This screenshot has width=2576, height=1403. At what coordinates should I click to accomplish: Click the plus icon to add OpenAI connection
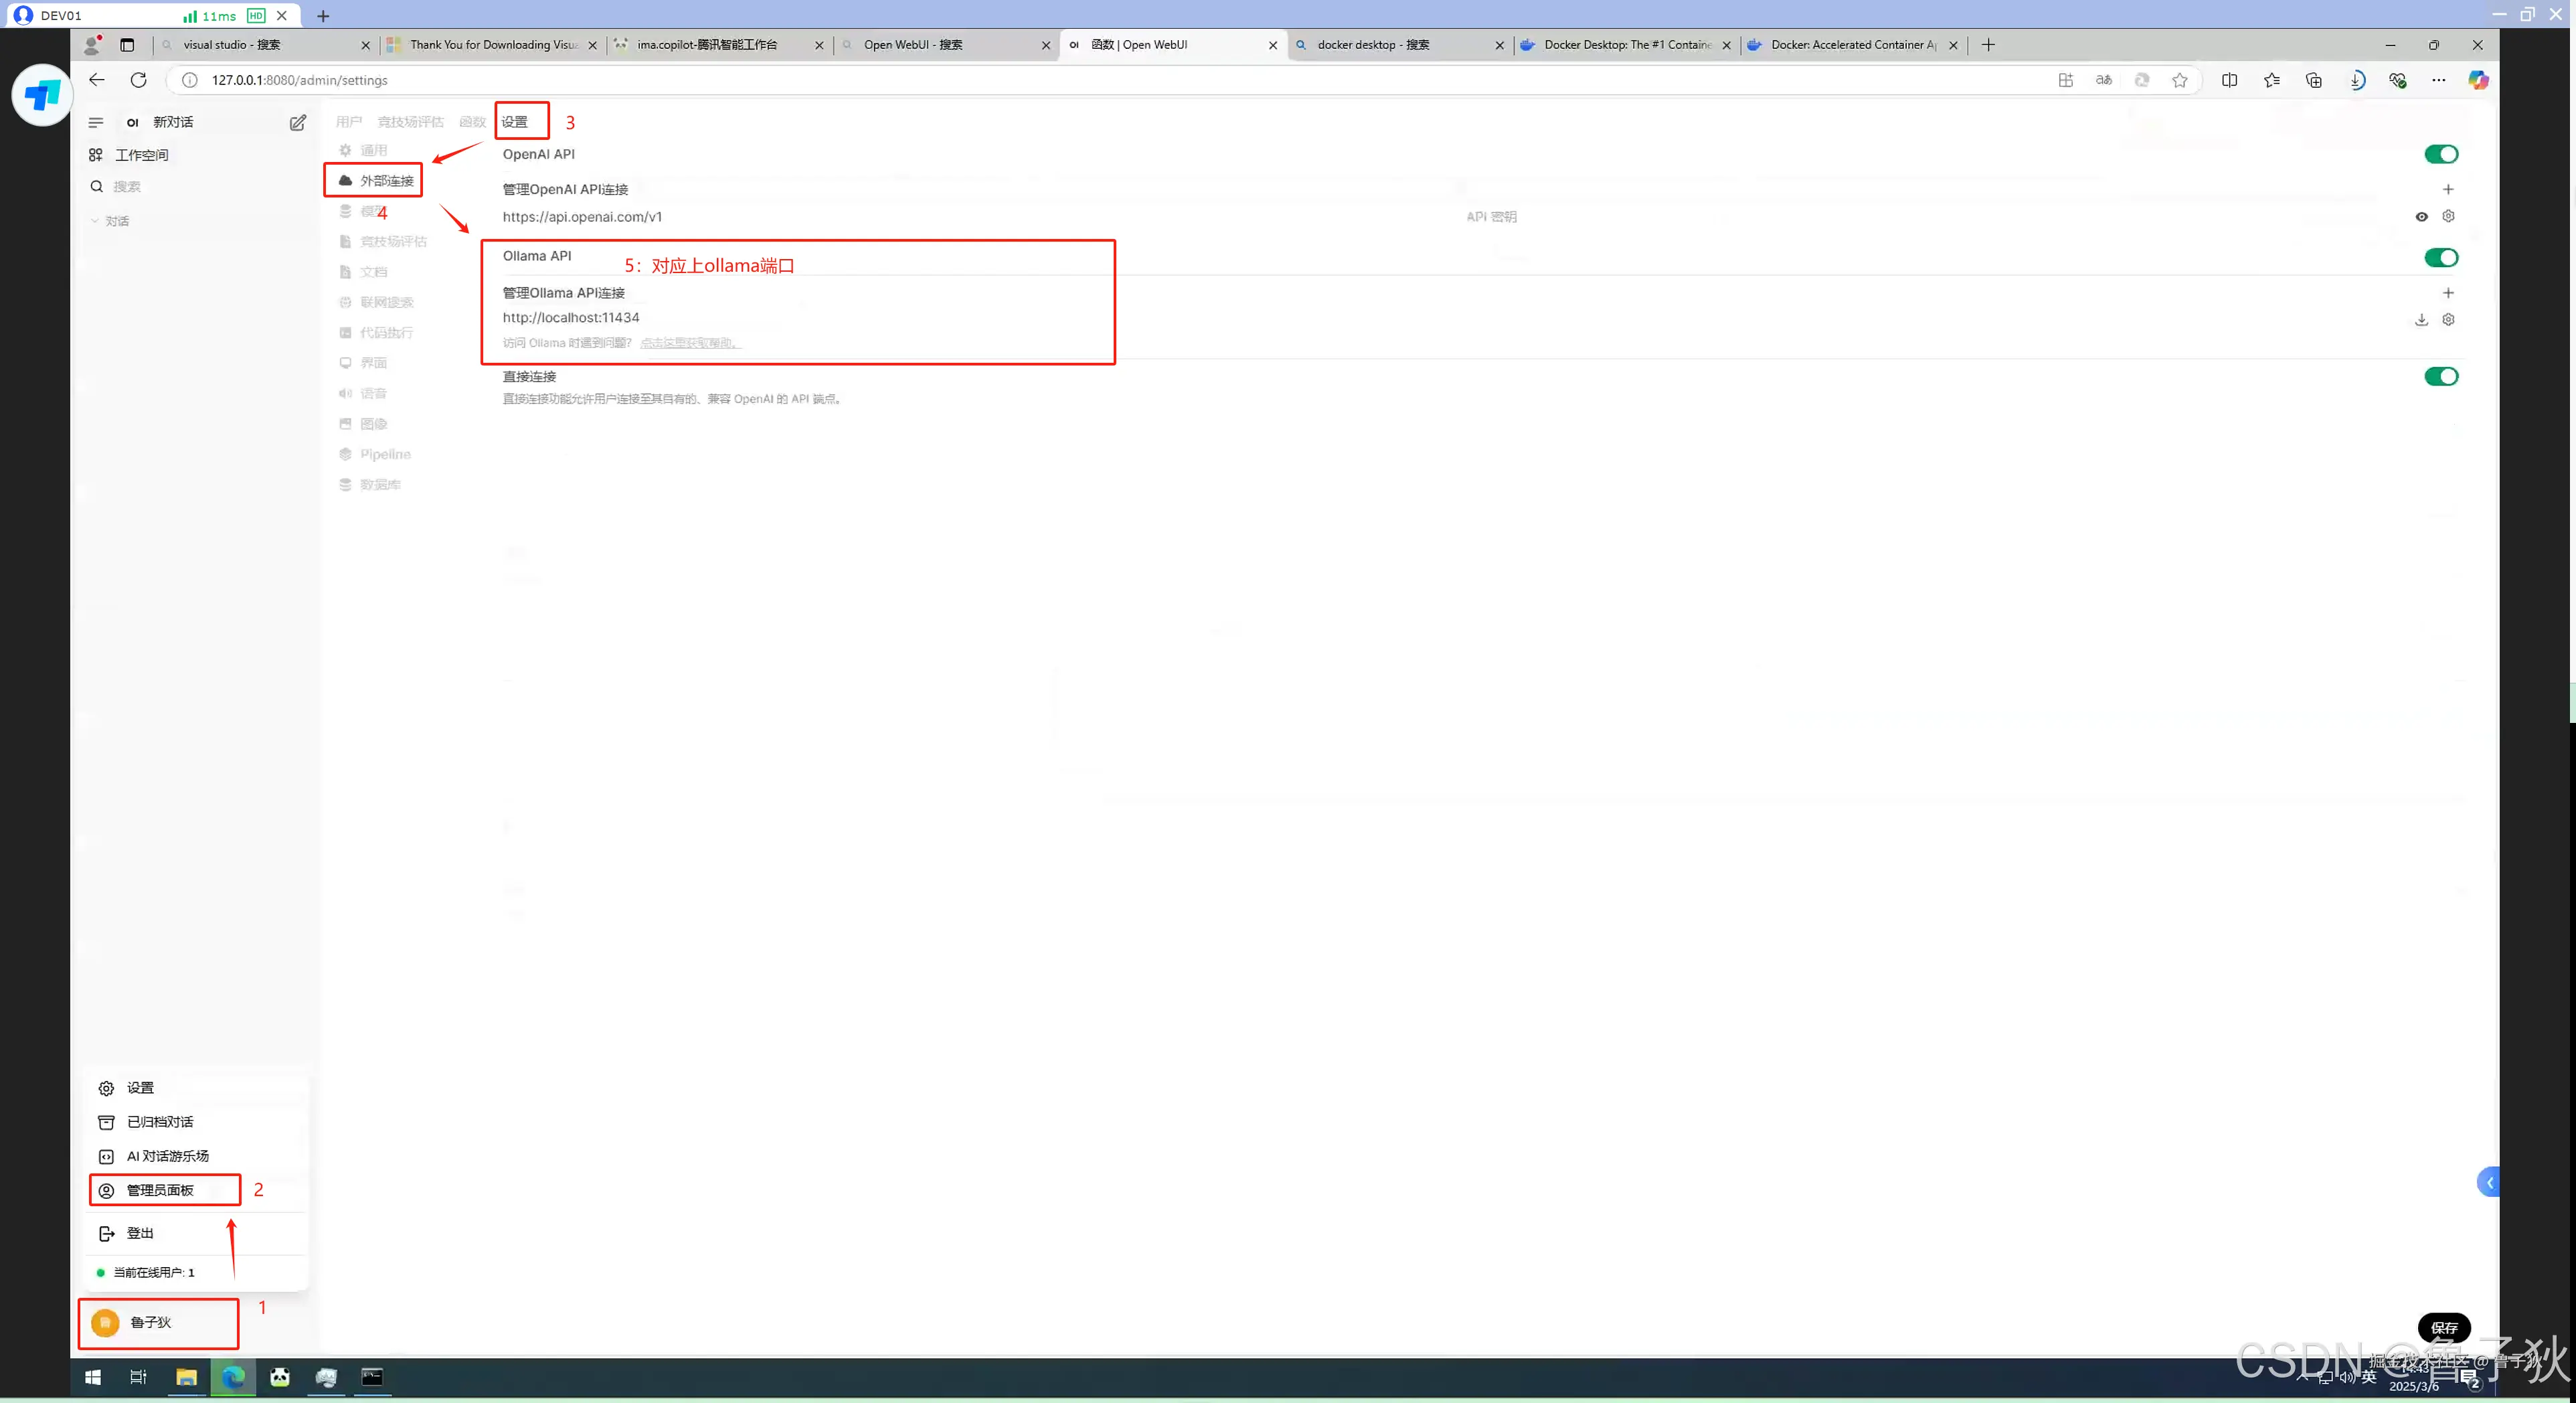coord(2448,189)
